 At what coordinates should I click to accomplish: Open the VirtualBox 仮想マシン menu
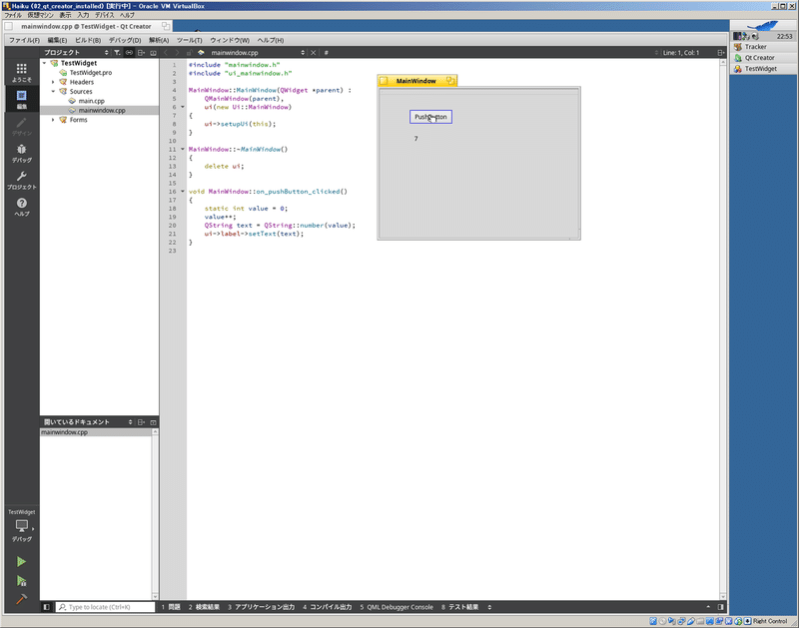coord(40,15)
